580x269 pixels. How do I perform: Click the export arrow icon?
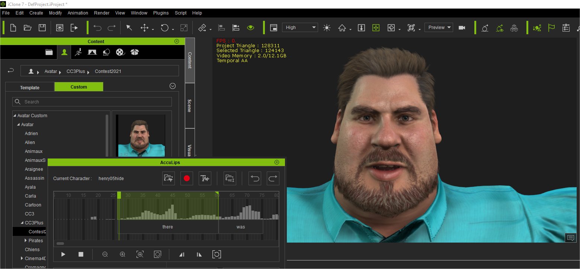tap(74, 28)
